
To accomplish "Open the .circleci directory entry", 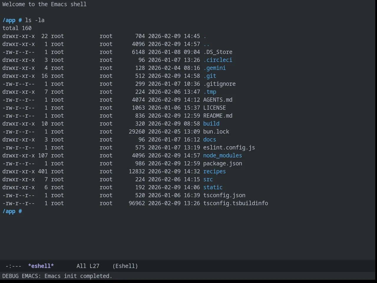I will click(218, 60).
